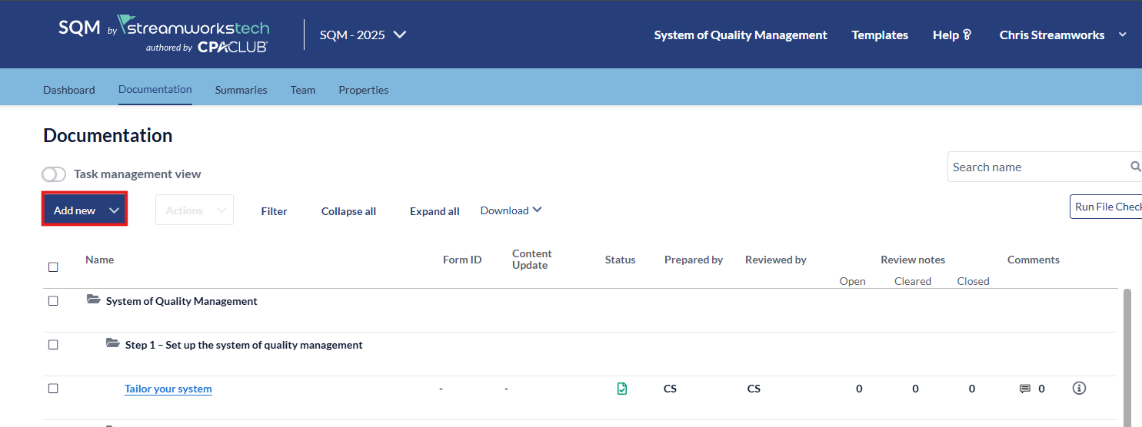Click the Collapse all button
Viewport: 1142px width, 427px height.
[x=348, y=211]
